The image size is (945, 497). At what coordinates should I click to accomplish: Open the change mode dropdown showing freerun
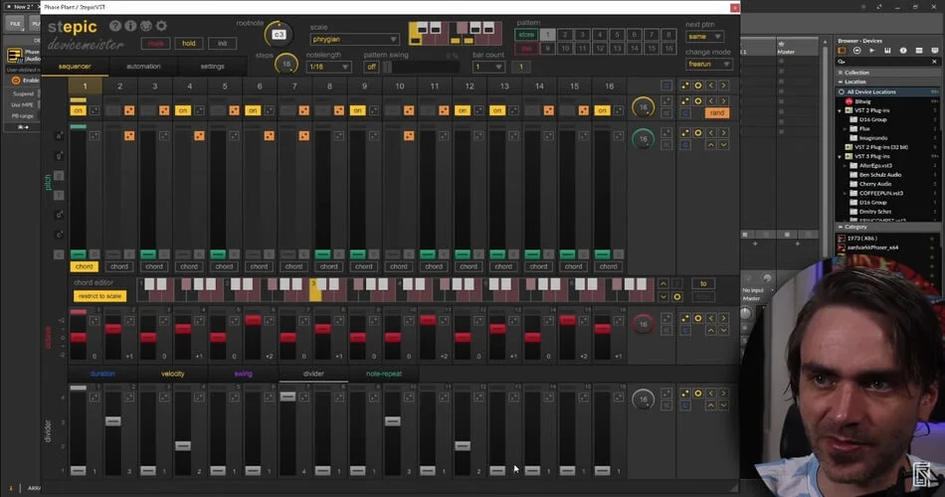tap(708, 64)
